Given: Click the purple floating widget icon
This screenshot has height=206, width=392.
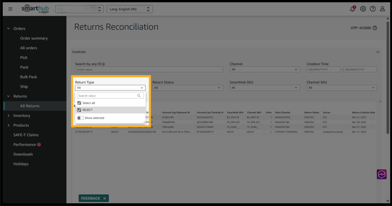Looking at the screenshot, I should 381,174.
